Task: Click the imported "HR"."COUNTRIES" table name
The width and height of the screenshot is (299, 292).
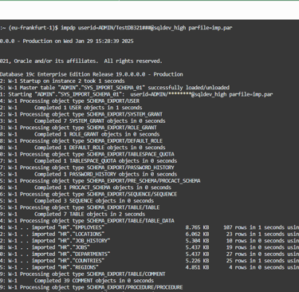Action: click(x=81, y=260)
